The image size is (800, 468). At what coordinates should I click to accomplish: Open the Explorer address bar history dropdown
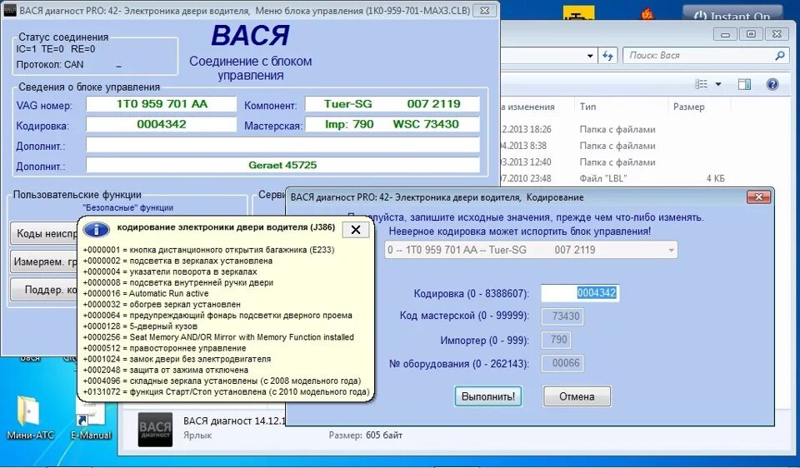coord(590,56)
